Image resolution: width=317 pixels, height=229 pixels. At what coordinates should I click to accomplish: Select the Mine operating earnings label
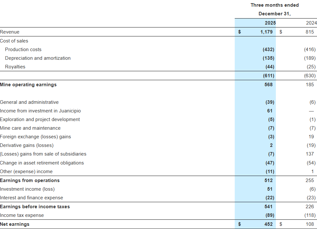tap(28, 85)
